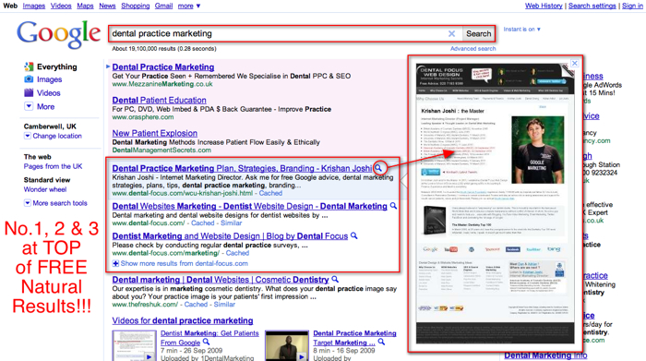The height and width of the screenshot is (361, 646).
Task: Switch to Wonder wheel view
Action: (45, 189)
